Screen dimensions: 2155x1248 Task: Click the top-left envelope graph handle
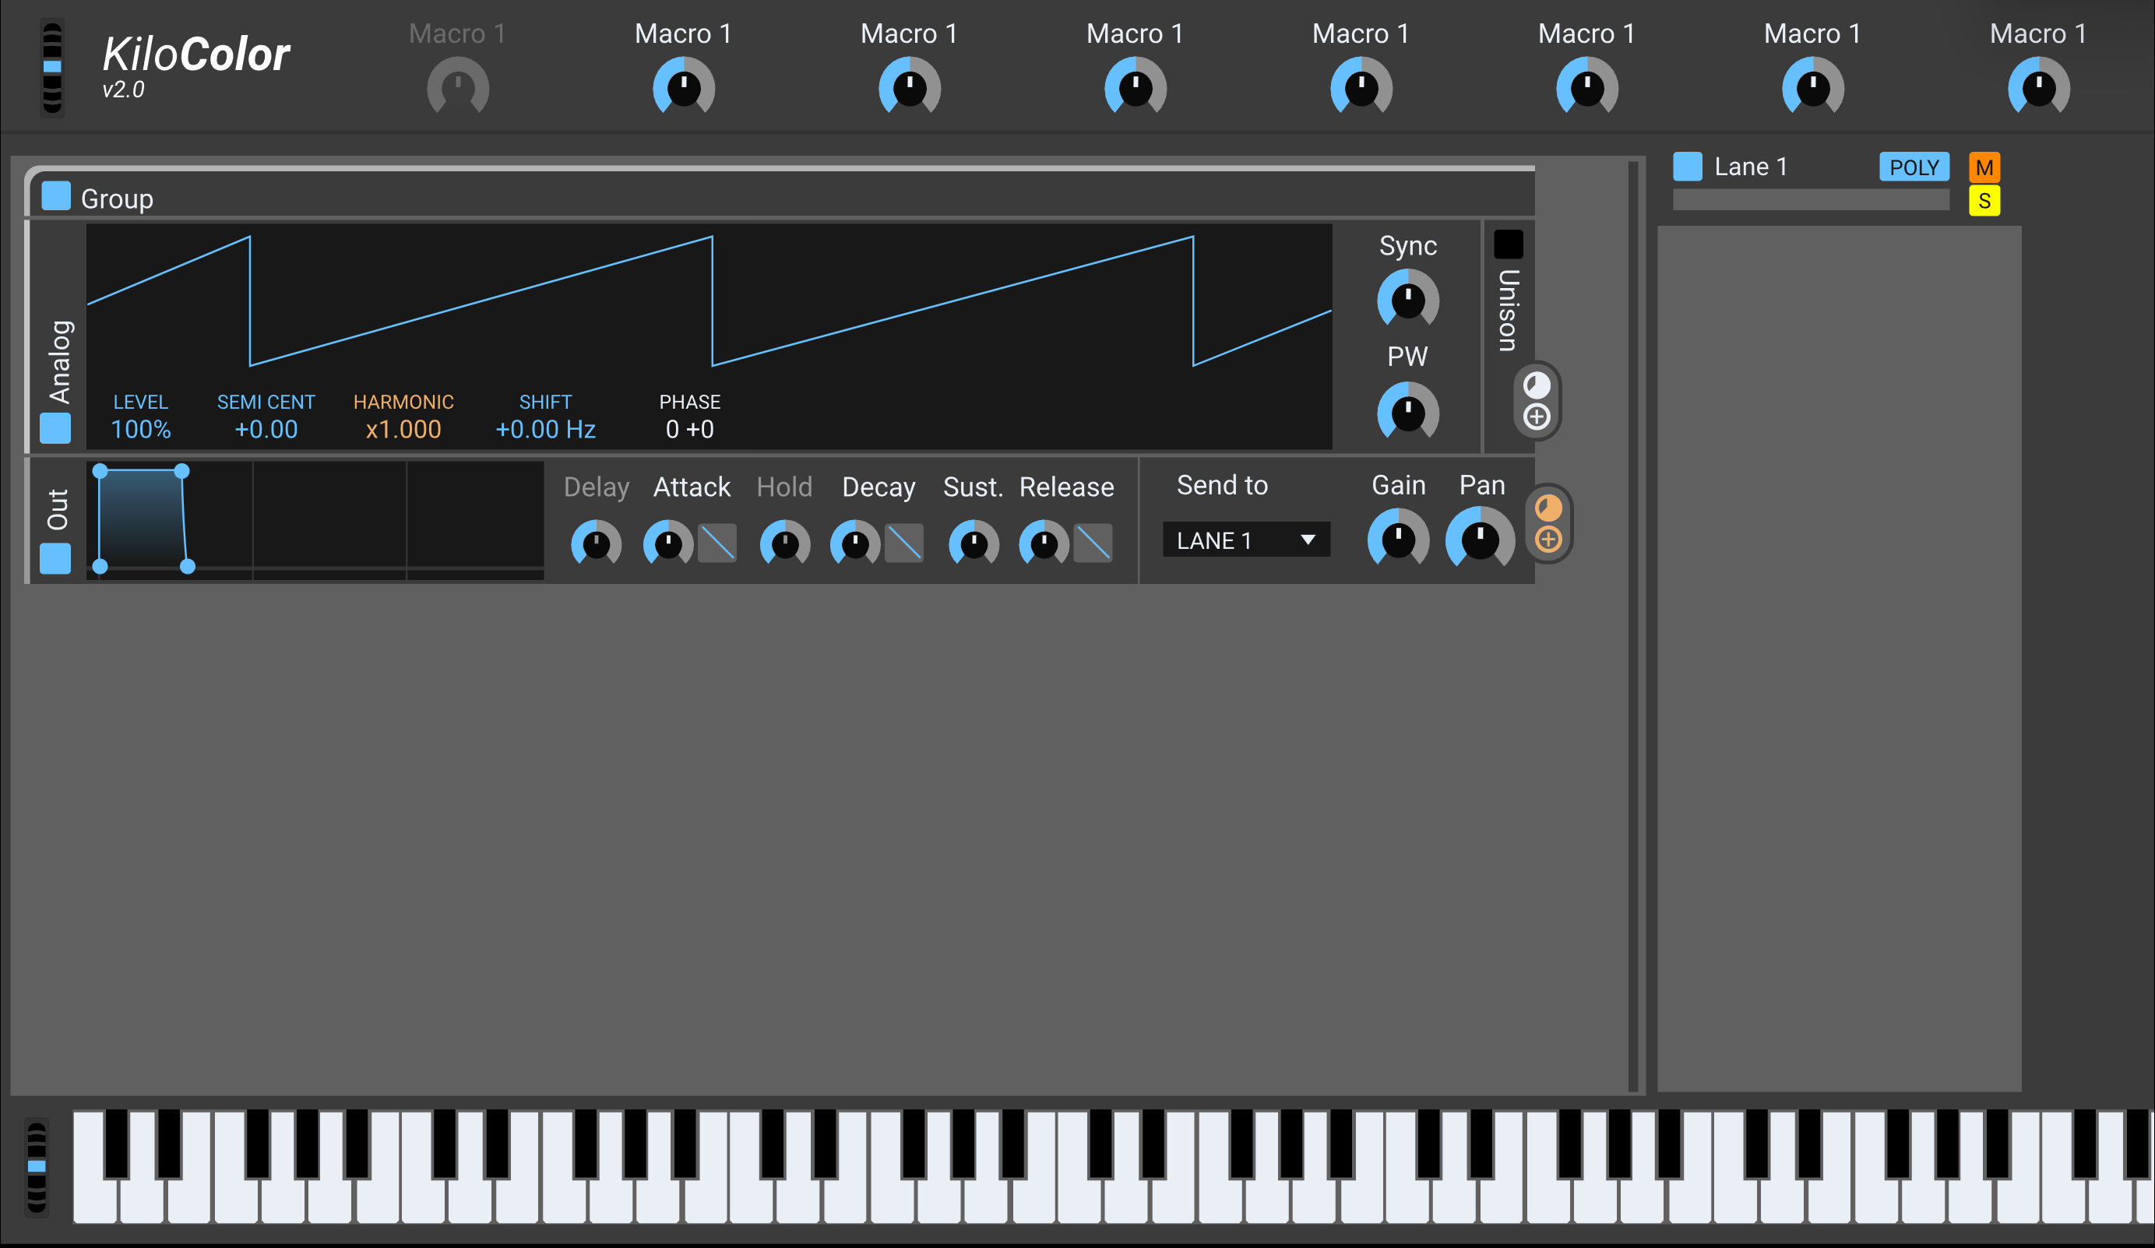[100, 471]
